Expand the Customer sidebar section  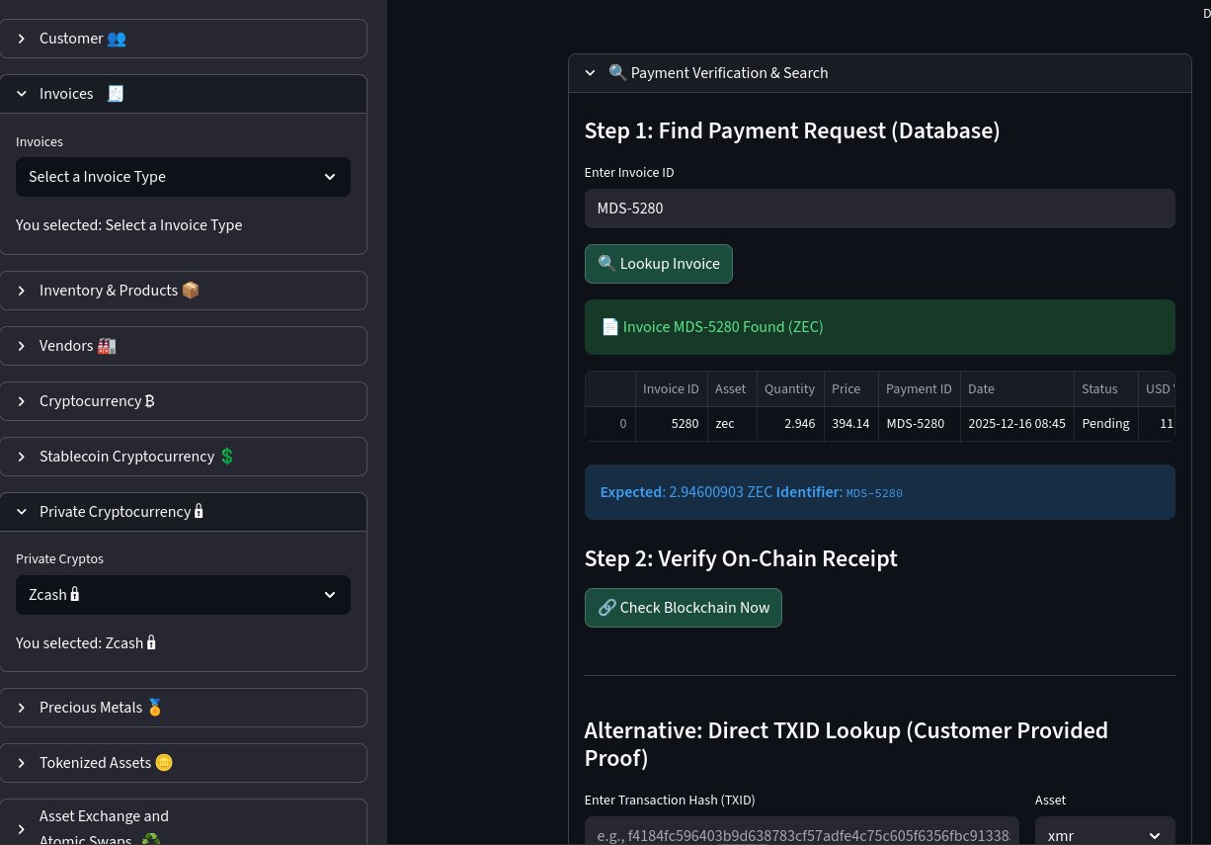click(x=183, y=39)
